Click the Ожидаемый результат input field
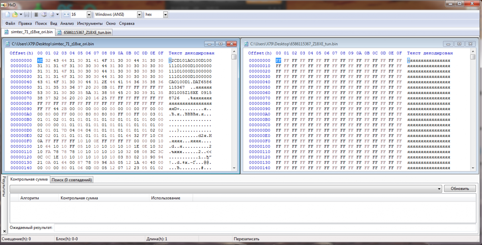The image size is (482, 245). point(264,228)
